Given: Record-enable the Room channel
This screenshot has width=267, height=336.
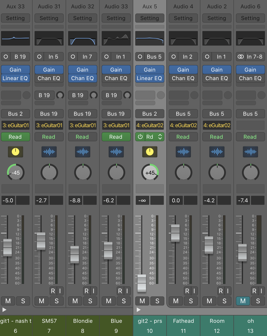Looking at the screenshot, I should point(221,291).
